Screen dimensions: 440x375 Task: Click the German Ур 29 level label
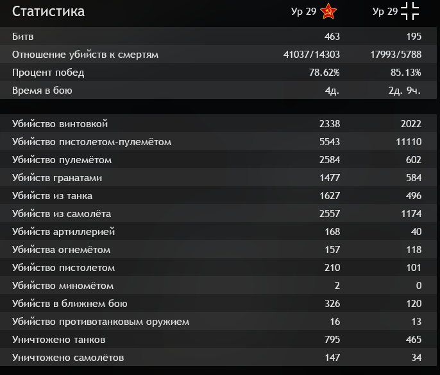point(385,12)
